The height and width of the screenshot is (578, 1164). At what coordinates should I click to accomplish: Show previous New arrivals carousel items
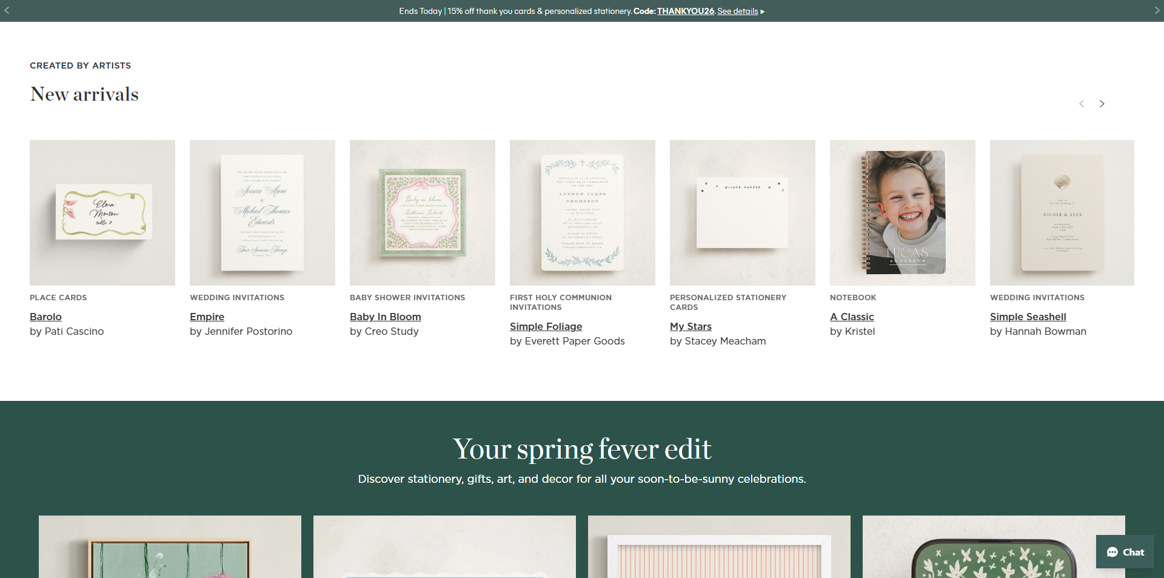click(x=1082, y=104)
